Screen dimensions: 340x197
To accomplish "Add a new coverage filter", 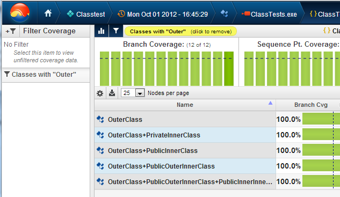I will coord(11,31).
